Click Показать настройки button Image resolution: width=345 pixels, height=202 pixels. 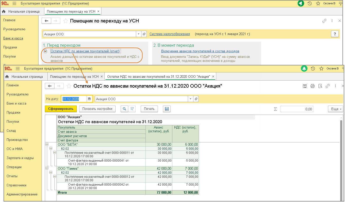click(97, 109)
